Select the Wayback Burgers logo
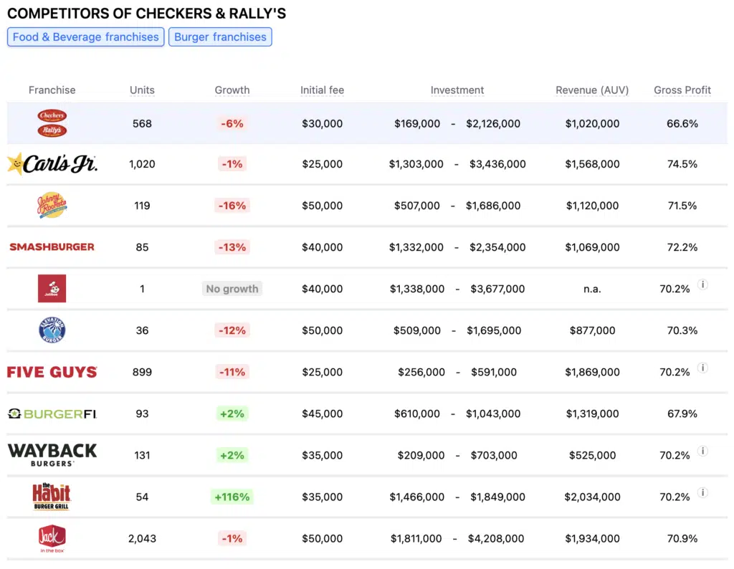The image size is (734, 569). pyautogui.click(x=52, y=455)
